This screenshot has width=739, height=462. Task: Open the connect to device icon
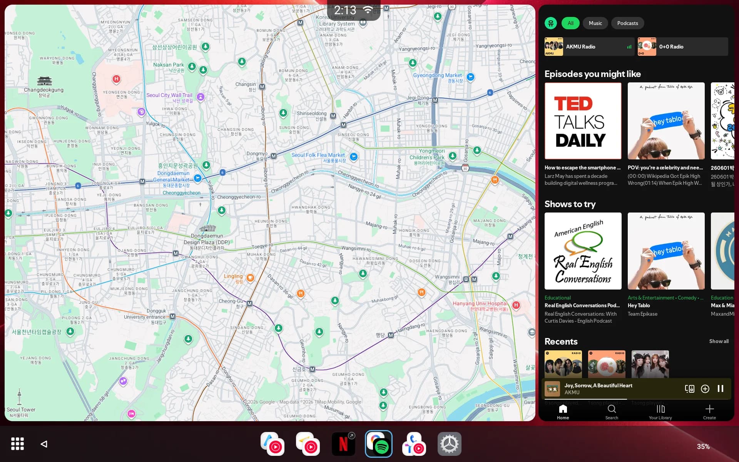[x=689, y=389]
